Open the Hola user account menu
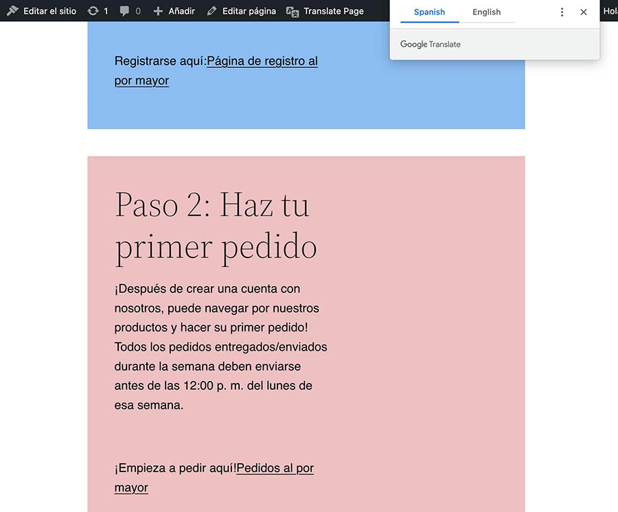This screenshot has height=512, width=618. coord(610,11)
